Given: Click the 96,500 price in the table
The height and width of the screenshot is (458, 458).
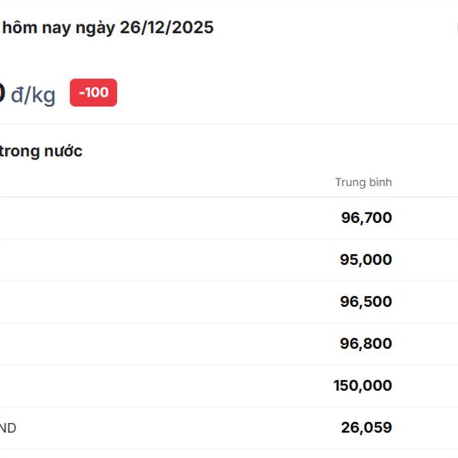Looking at the screenshot, I should [366, 302].
